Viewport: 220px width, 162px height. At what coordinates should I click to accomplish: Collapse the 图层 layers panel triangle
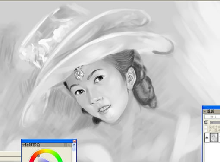click(204, 111)
